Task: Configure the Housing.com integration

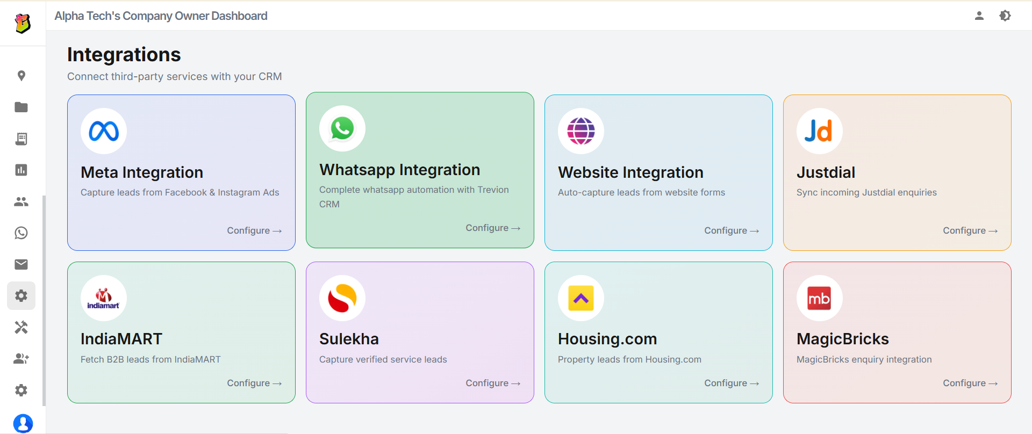Action: pos(732,383)
